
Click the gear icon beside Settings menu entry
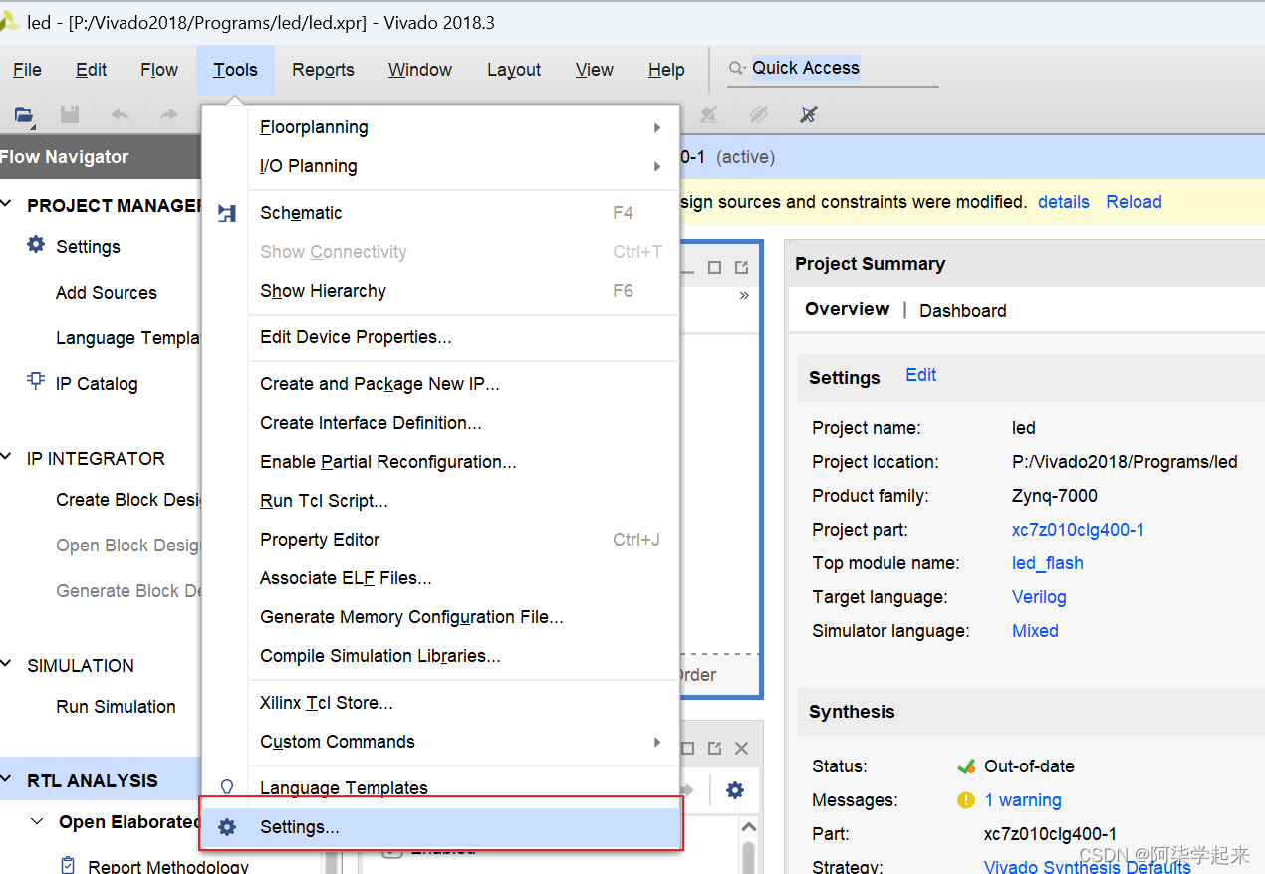pos(227,827)
